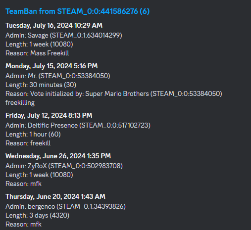Click Length: 1 week line under ZyRoX
Screen dimensions: 251x230
coord(39,175)
